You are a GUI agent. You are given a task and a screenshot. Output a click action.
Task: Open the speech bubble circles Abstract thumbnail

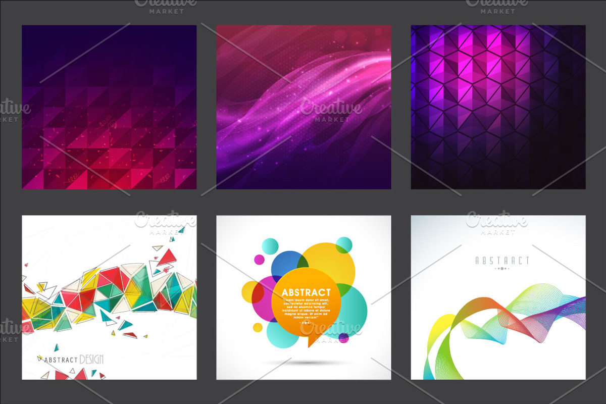[304, 297]
